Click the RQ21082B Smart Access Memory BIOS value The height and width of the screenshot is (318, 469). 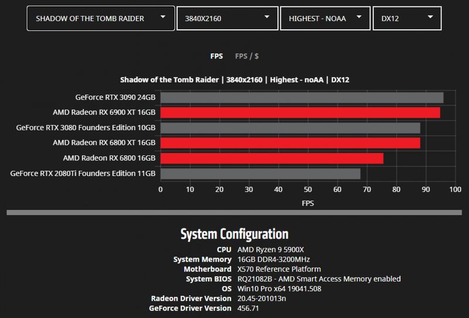(x=319, y=279)
